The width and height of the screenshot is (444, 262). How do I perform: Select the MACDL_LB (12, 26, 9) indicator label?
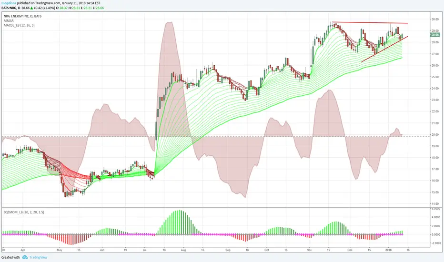[19, 25]
